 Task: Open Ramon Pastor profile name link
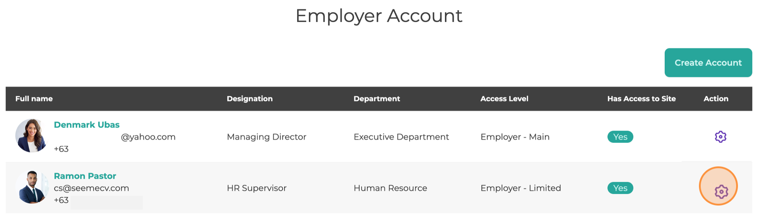pos(85,176)
